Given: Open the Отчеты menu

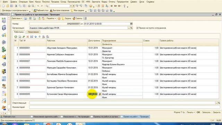Looking at the screenshot, I should [112, 2].
